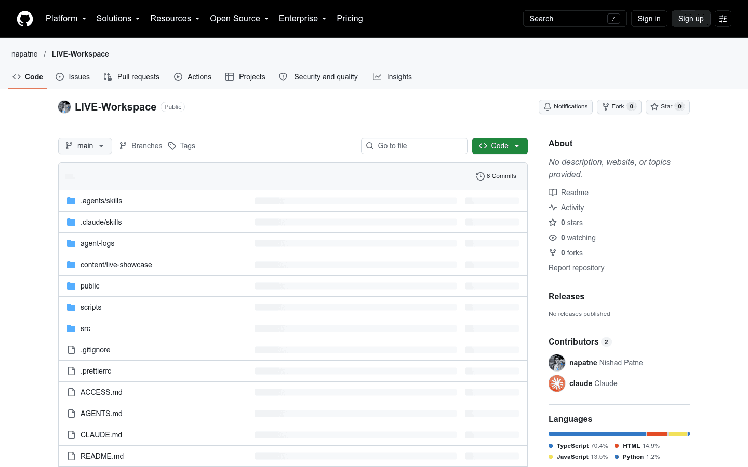Screen dimensions: 748x467
Task: Click the GitHub logo icon
Action: 25,19
